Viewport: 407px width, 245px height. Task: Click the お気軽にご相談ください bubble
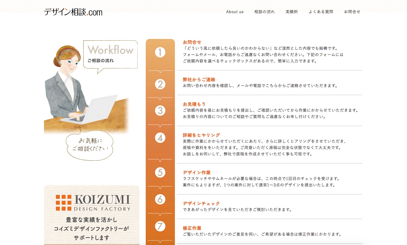(90, 145)
